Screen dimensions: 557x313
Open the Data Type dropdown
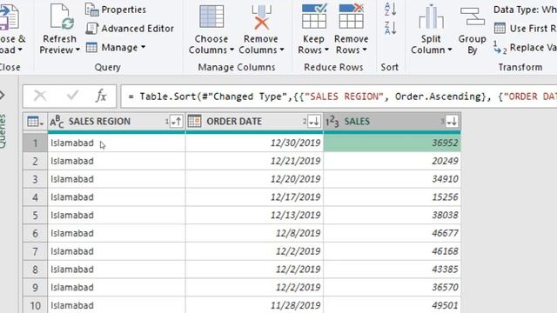click(x=525, y=10)
